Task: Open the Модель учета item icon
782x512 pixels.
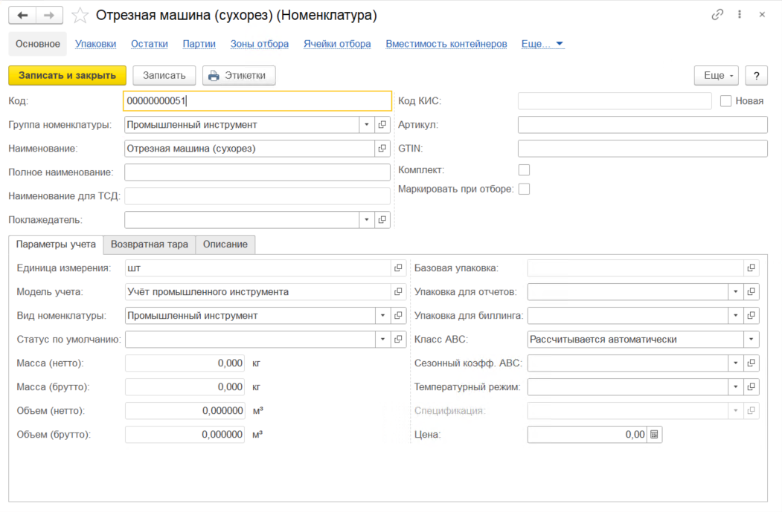Action: (x=398, y=292)
